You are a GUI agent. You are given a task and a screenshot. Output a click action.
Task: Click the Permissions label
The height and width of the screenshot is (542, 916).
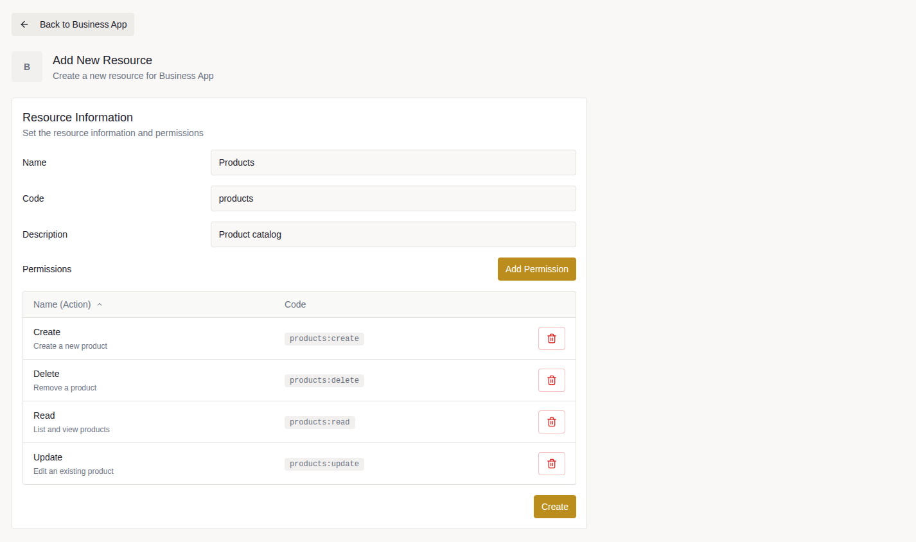tap(47, 269)
